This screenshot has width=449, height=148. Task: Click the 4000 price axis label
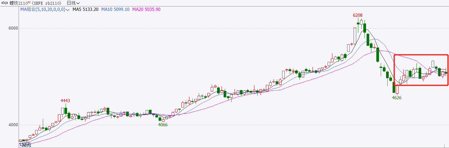tap(14, 125)
